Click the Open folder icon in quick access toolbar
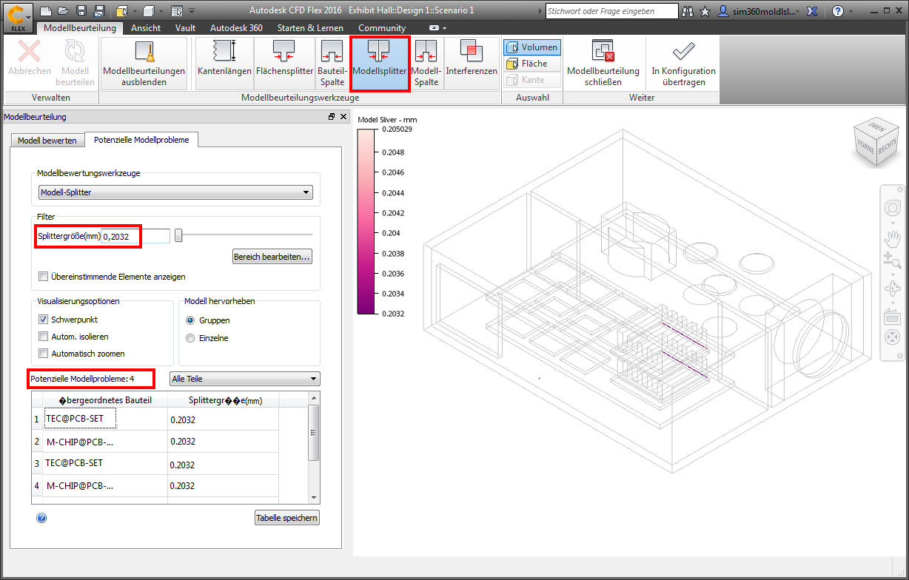The width and height of the screenshot is (909, 580). tap(64, 11)
